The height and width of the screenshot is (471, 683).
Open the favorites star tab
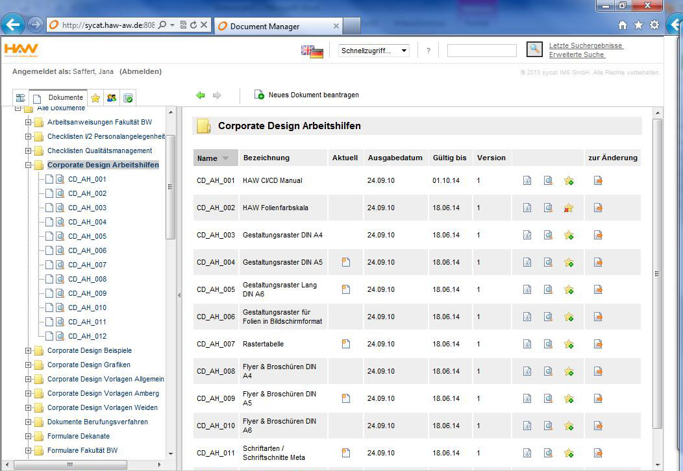pos(95,98)
